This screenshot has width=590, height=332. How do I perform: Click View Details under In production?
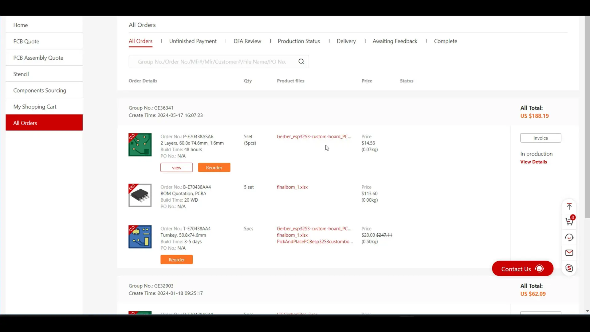(533, 162)
